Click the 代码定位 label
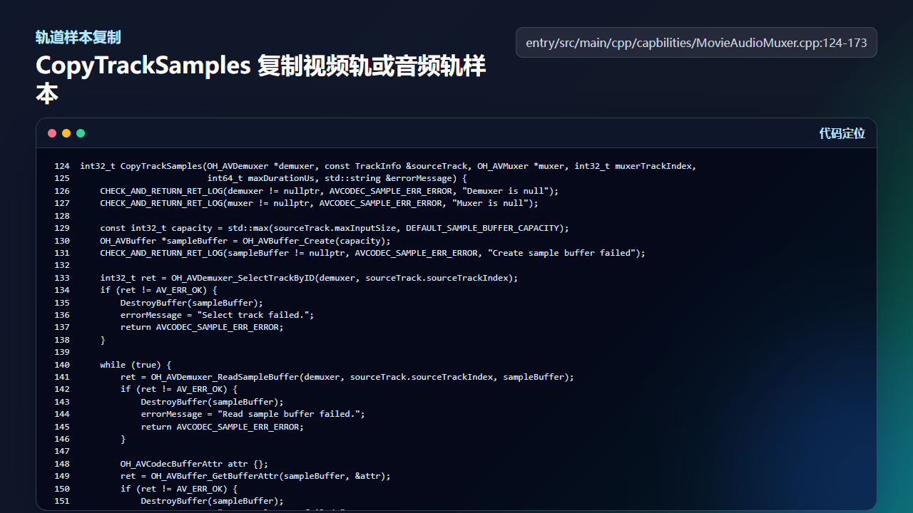 tap(842, 133)
